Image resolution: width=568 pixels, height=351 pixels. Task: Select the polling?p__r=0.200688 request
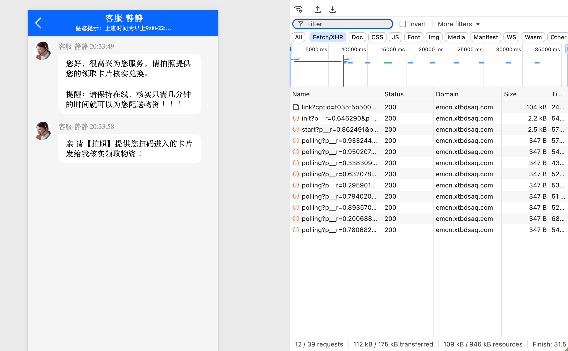click(x=429, y=219)
